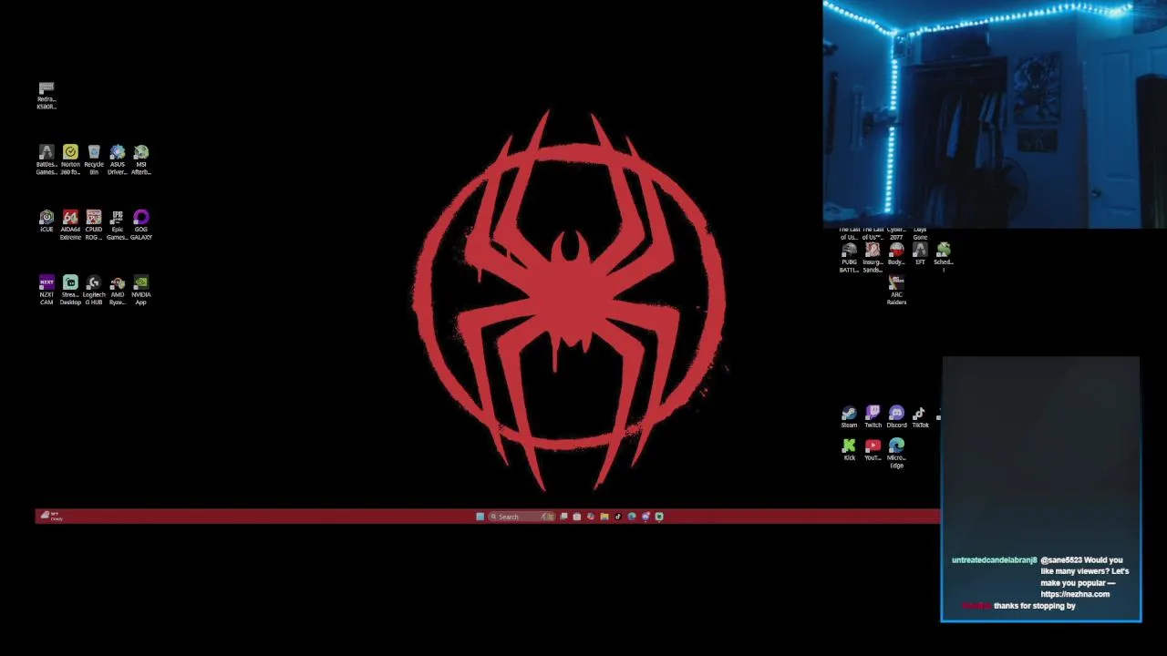Launch the Kick desktop icon
Image resolution: width=1167 pixels, height=656 pixels.
coord(849,450)
